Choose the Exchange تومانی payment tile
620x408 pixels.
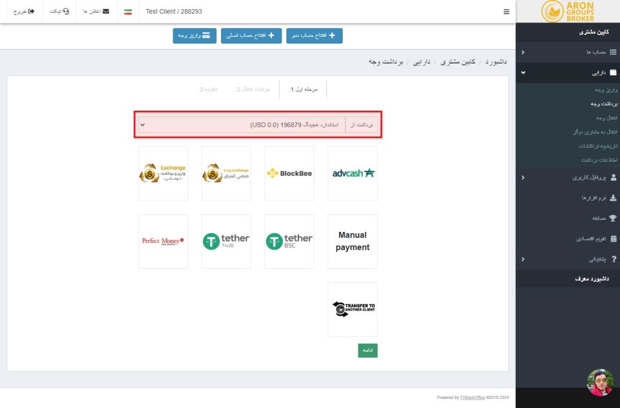[x=163, y=173]
